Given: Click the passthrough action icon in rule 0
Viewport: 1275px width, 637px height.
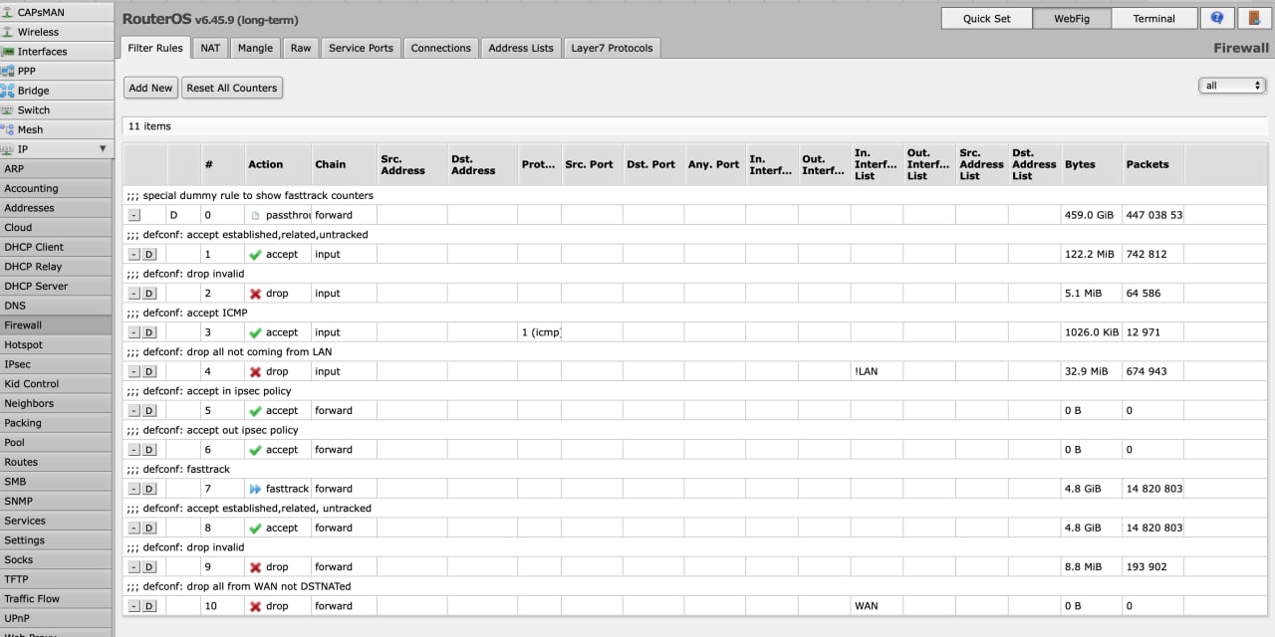Looking at the screenshot, I should point(255,215).
